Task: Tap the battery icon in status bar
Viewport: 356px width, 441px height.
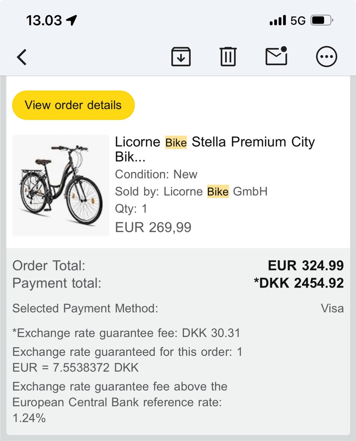Action: 322,20
